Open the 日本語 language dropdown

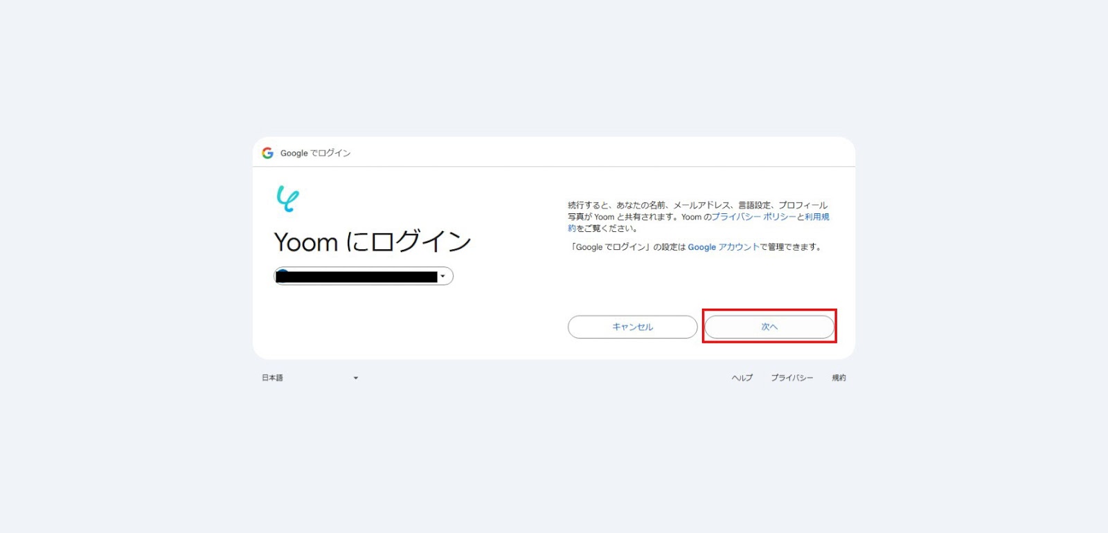point(310,378)
